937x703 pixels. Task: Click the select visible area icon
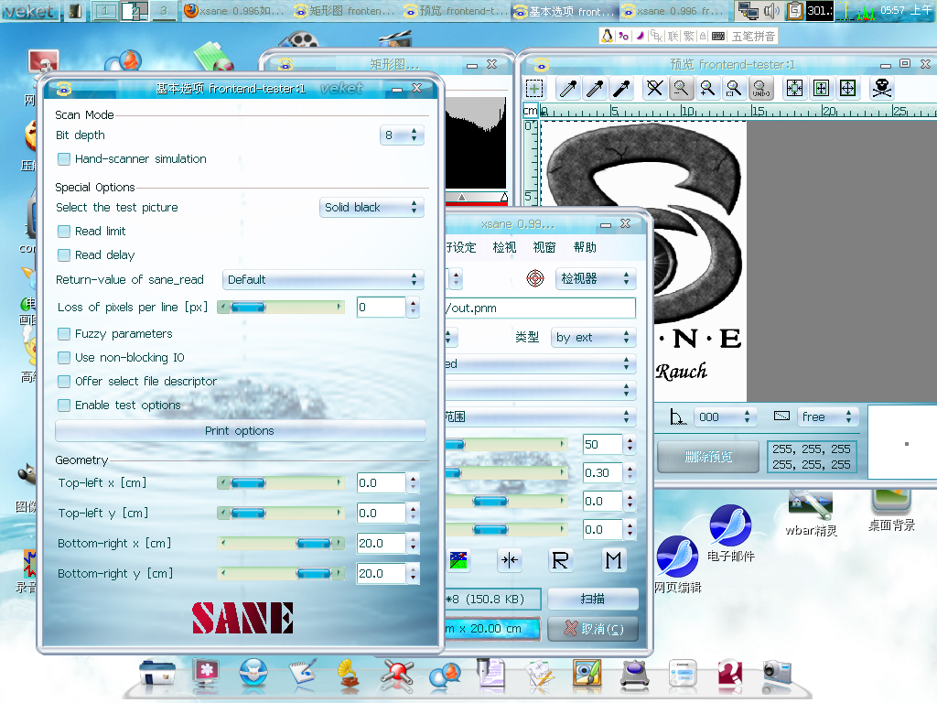coord(848,89)
